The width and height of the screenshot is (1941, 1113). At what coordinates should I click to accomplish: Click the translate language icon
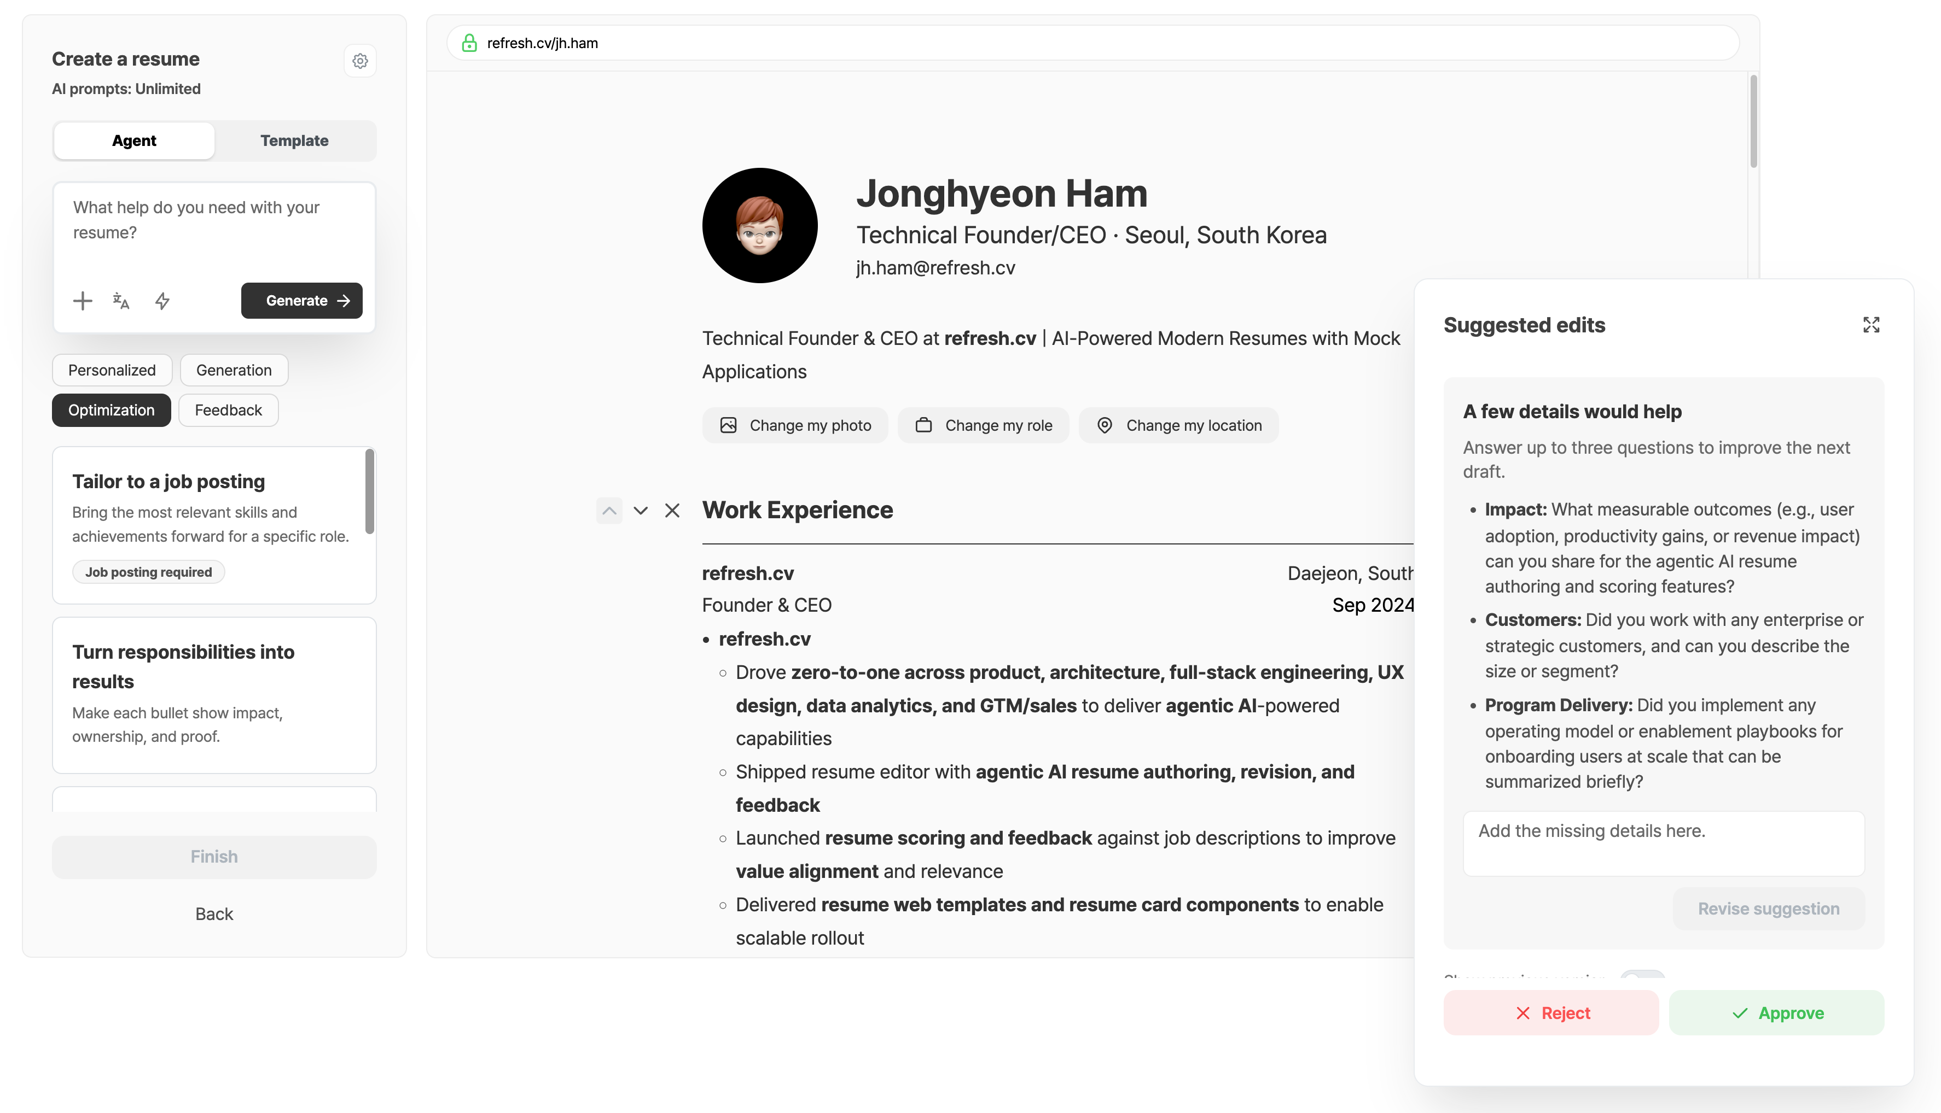tap(121, 301)
